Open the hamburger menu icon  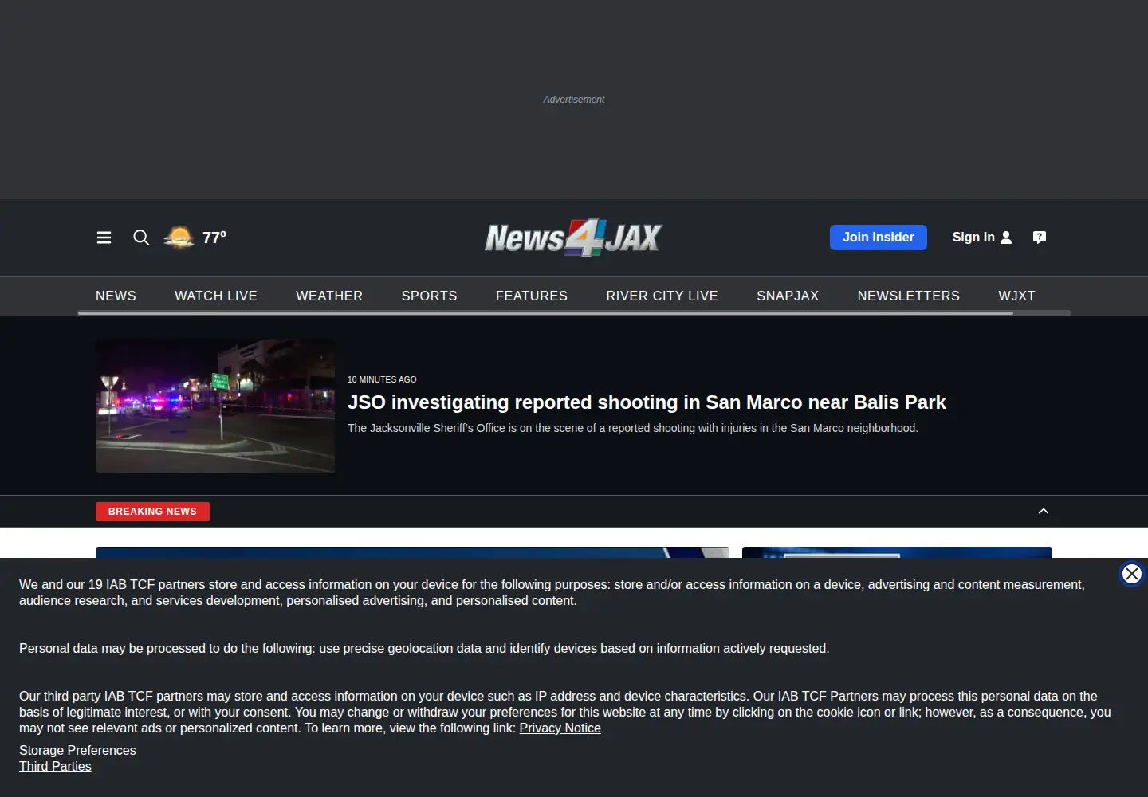click(x=104, y=238)
